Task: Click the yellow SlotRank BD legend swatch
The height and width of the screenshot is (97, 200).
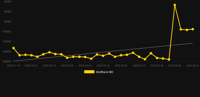Action: tap(89, 72)
